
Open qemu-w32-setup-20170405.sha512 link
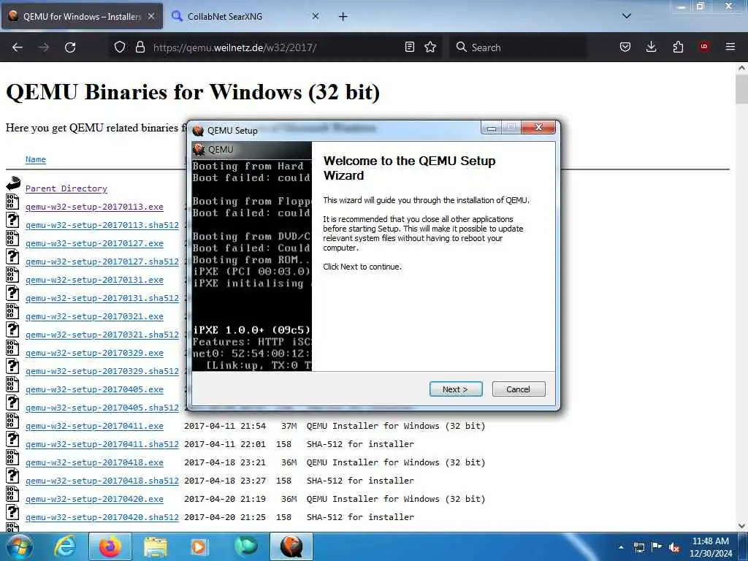tap(102, 408)
